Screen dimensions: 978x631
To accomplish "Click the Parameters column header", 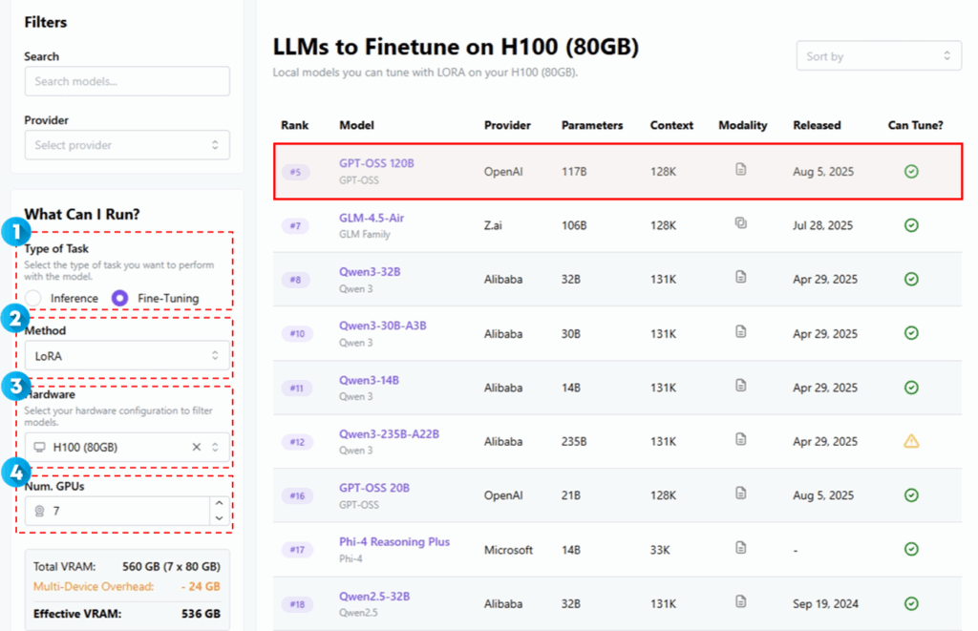I will click(591, 125).
